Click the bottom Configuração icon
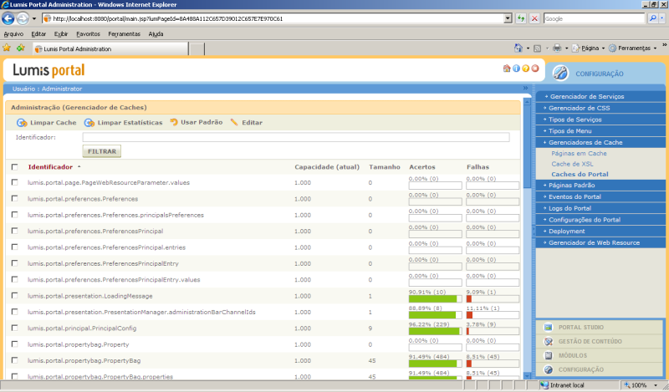The height and width of the screenshot is (392, 669). click(x=549, y=369)
